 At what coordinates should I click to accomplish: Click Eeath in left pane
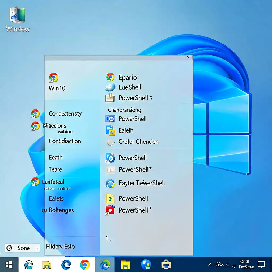point(56,158)
